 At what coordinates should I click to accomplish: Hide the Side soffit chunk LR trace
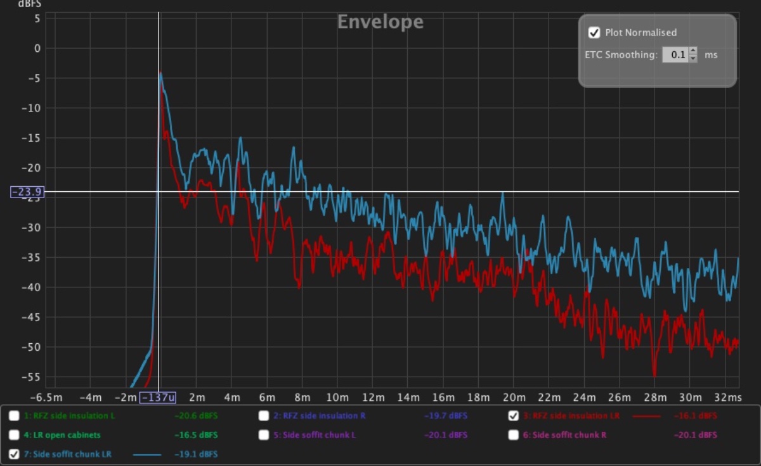pyautogui.click(x=14, y=454)
